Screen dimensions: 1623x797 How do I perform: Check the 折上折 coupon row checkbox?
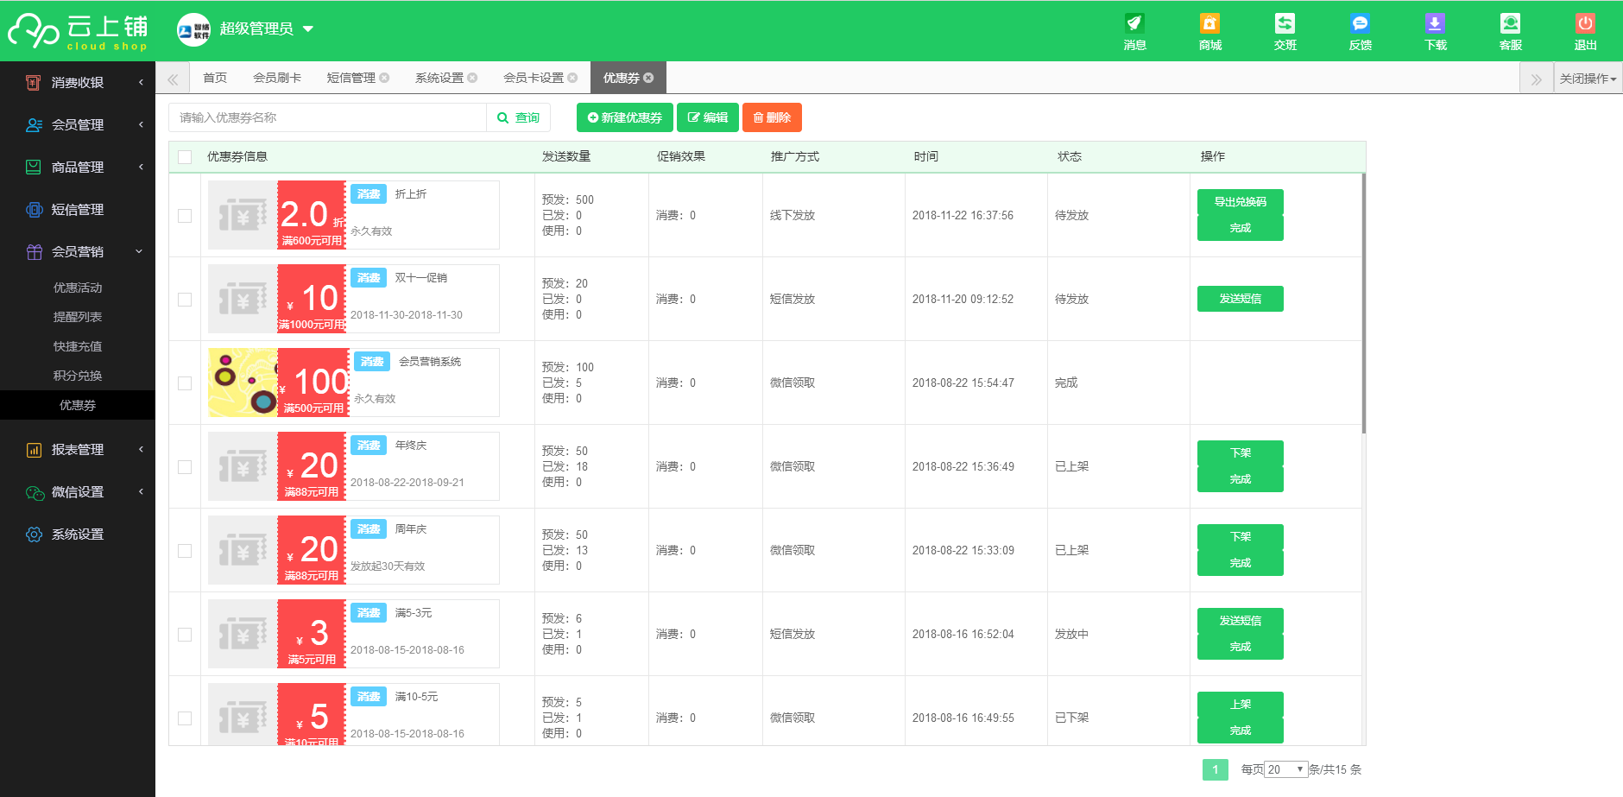(185, 216)
